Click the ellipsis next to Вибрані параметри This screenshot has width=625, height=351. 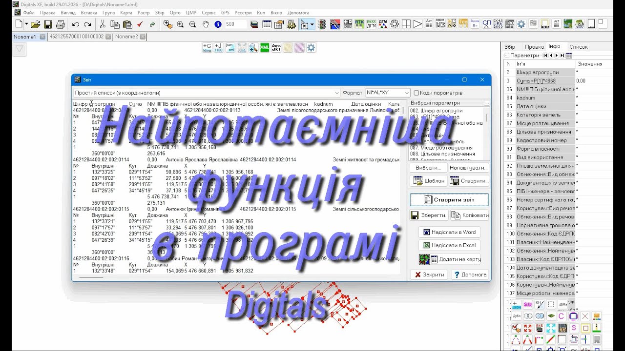click(x=486, y=103)
